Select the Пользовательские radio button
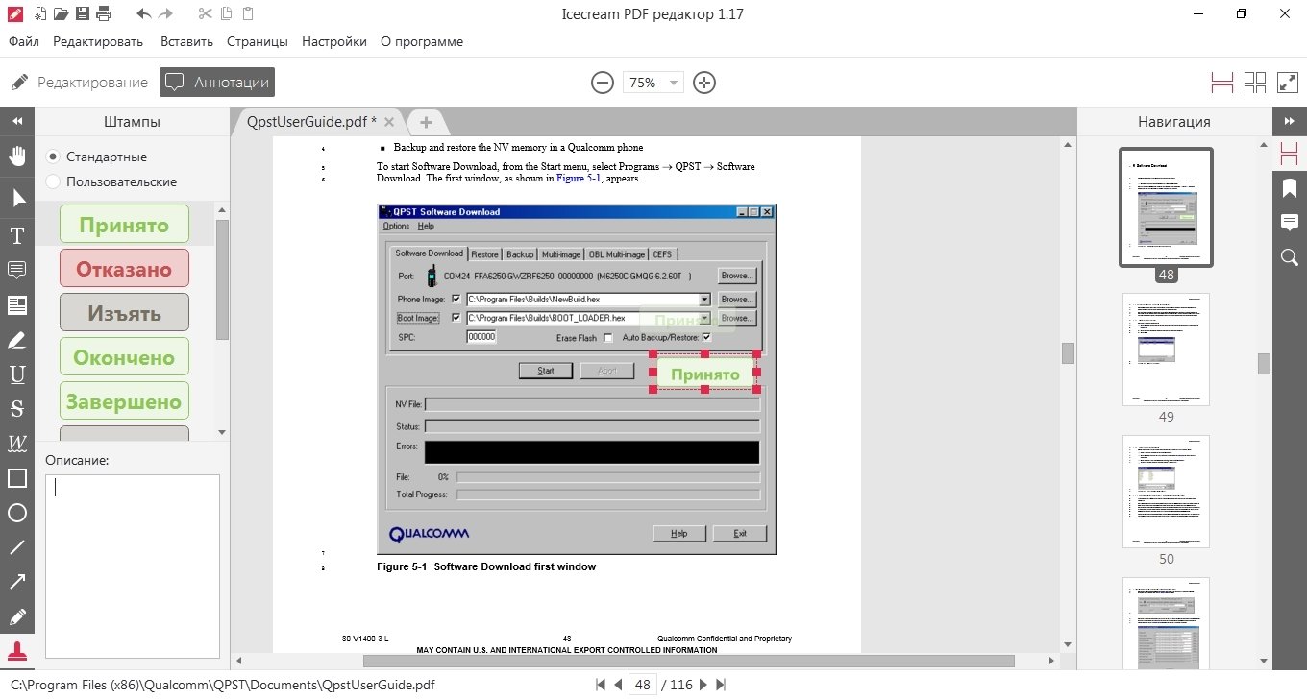 [53, 181]
